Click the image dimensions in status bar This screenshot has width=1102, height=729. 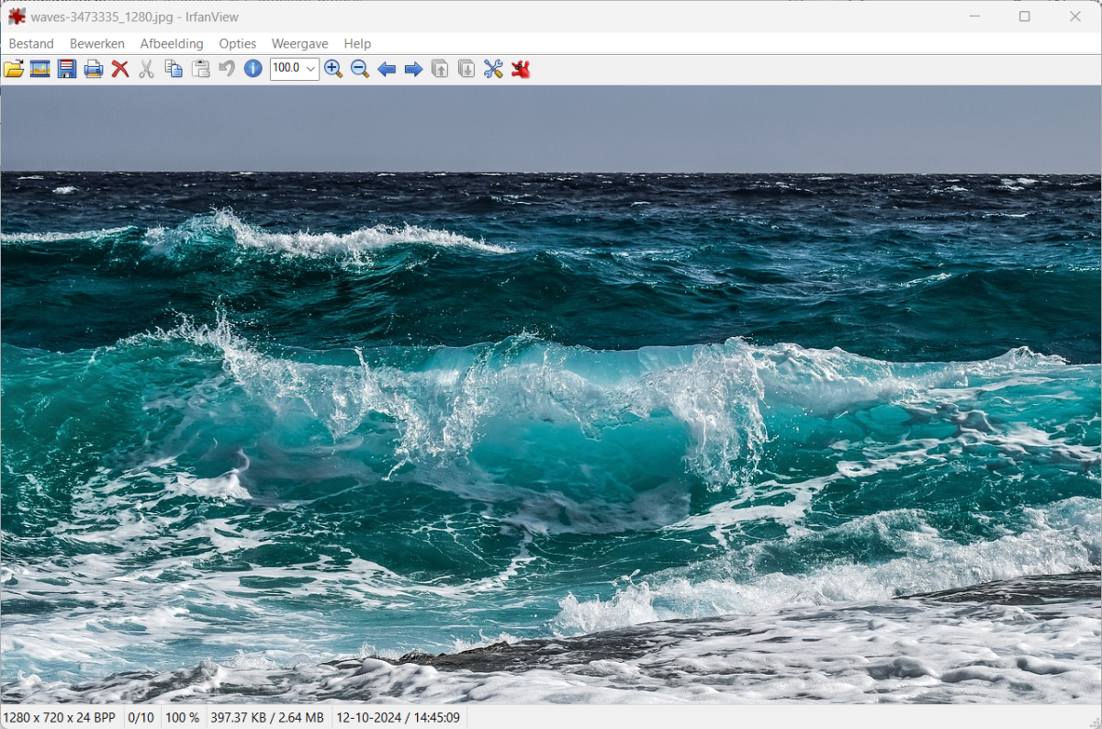click(x=60, y=717)
